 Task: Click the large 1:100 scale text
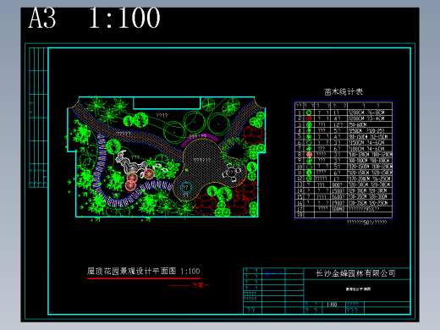(x=124, y=19)
